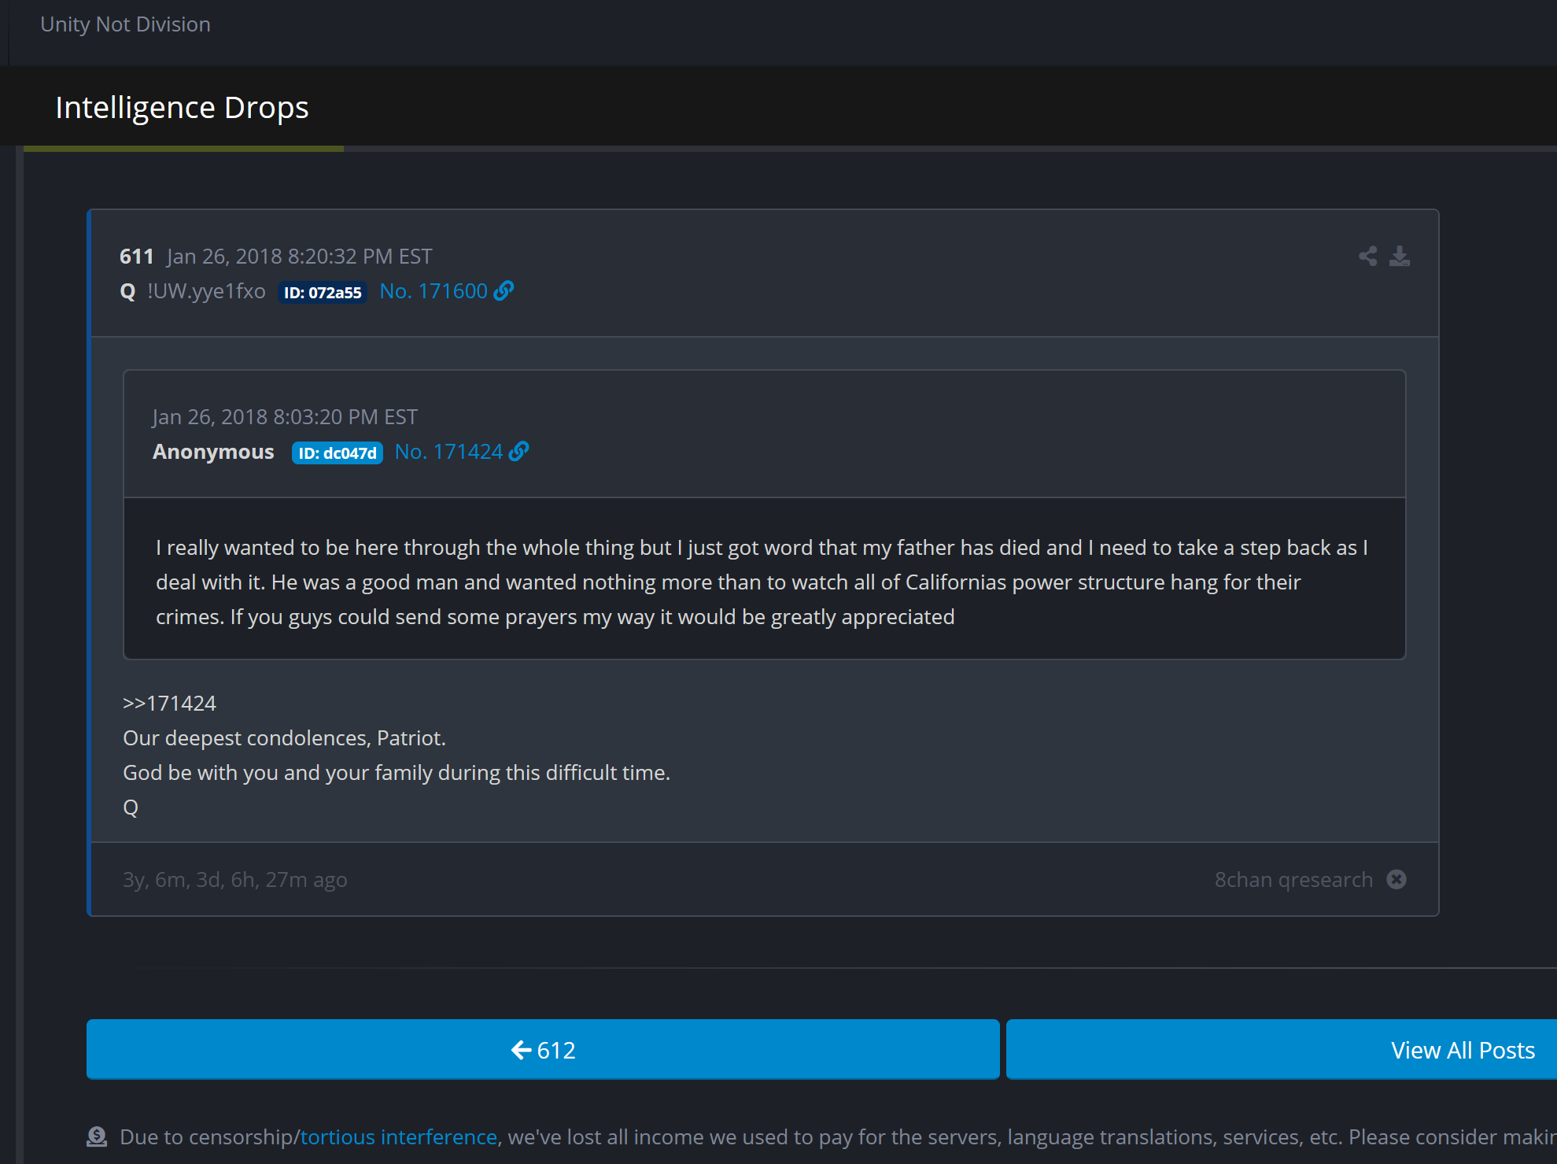Image resolution: width=1557 pixels, height=1164 pixels.
Task: Click the Unity Not Division title
Action: click(126, 24)
